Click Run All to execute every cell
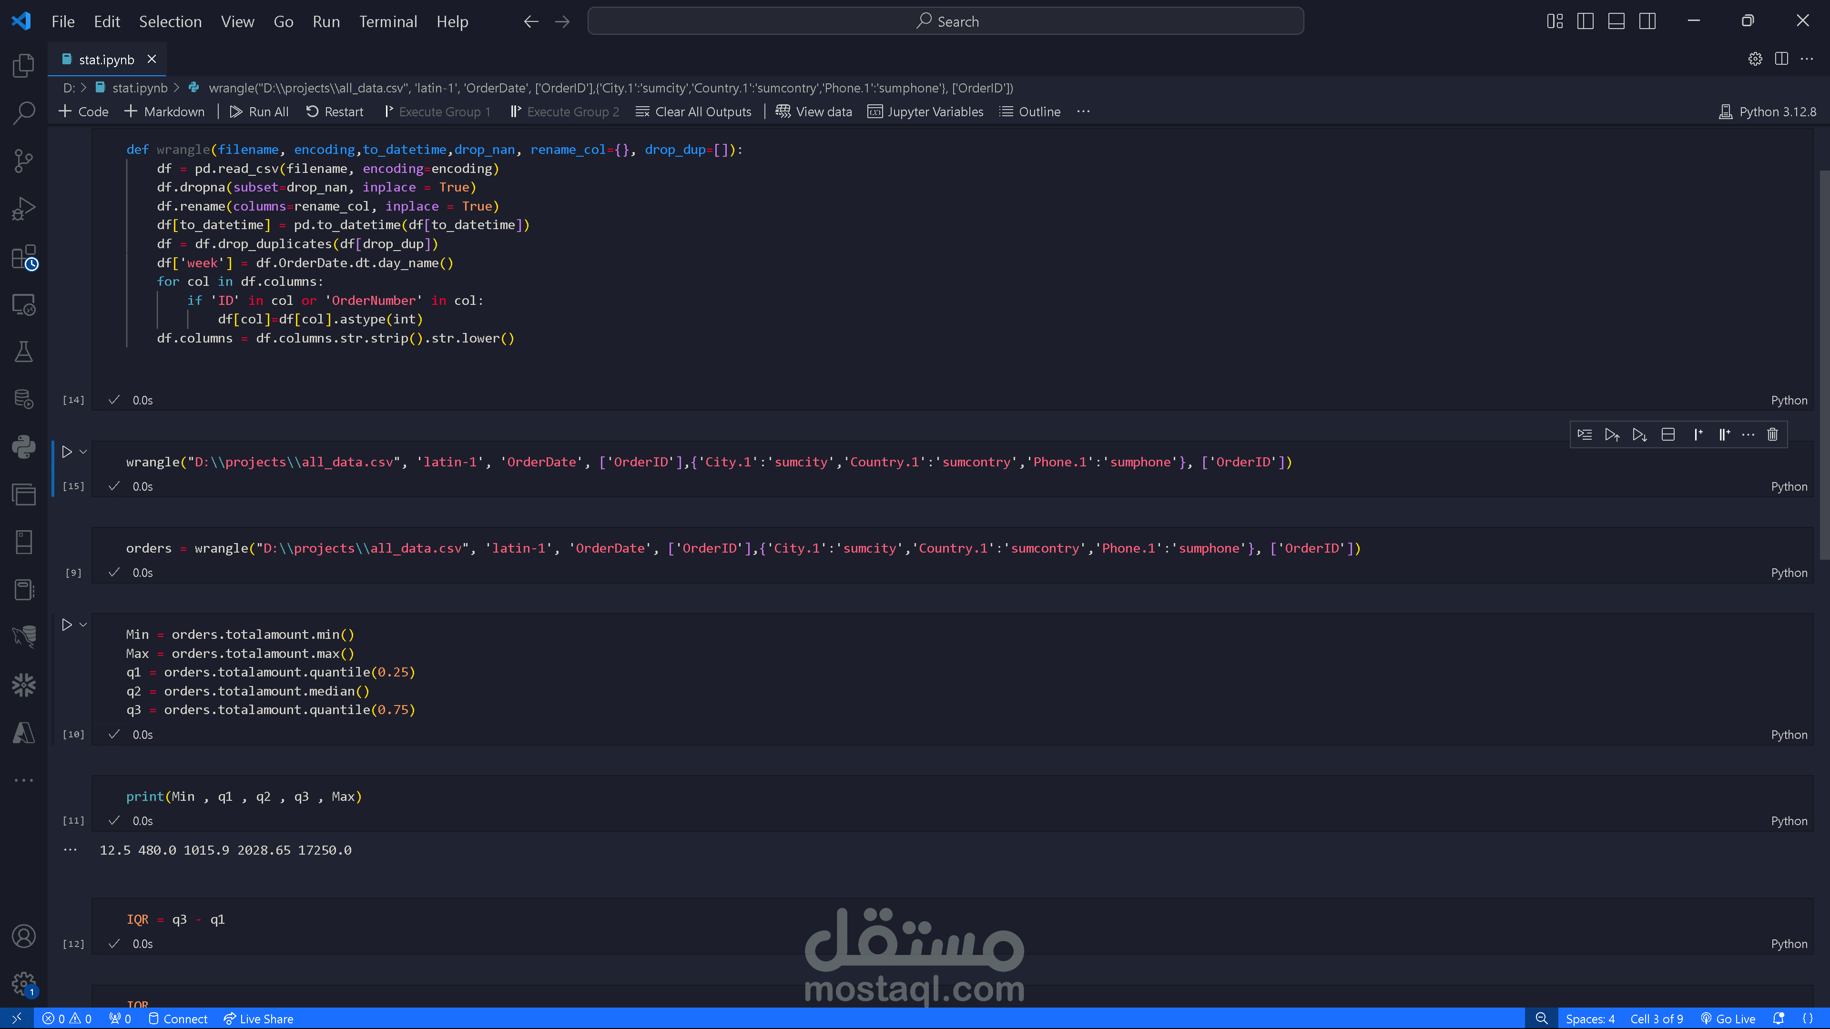The height and width of the screenshot is (1029, 1830). coord(259,111)
